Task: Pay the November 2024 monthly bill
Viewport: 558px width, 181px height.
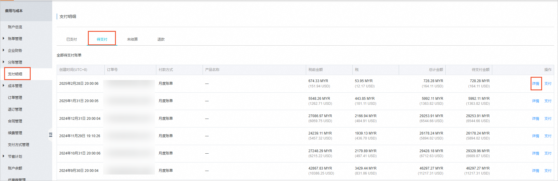Action: point(548,136)
